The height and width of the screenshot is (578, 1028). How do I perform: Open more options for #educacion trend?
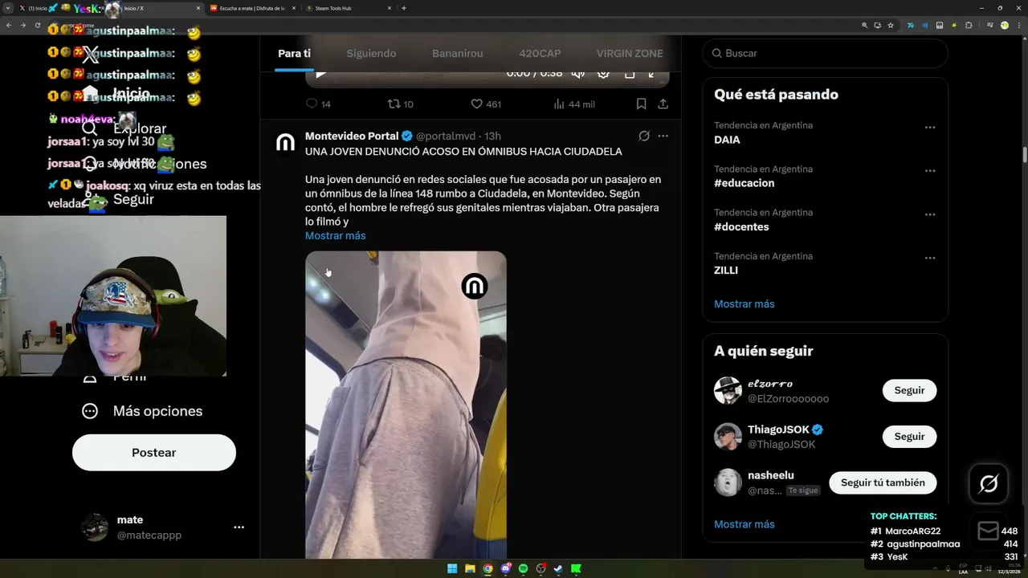pyautogui.click(x=930, y=171)
